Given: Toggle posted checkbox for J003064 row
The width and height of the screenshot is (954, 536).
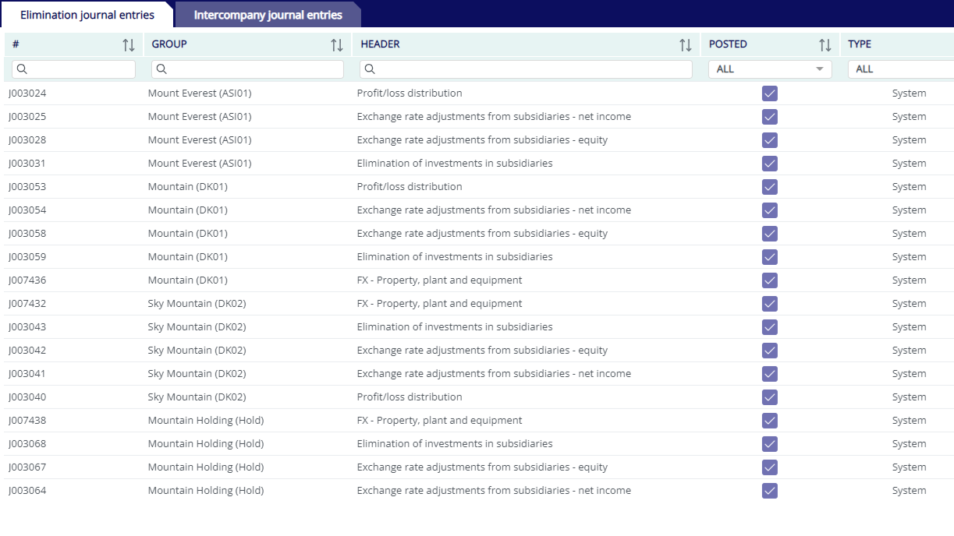Looking at the screenshot, I should click(770, 491).
